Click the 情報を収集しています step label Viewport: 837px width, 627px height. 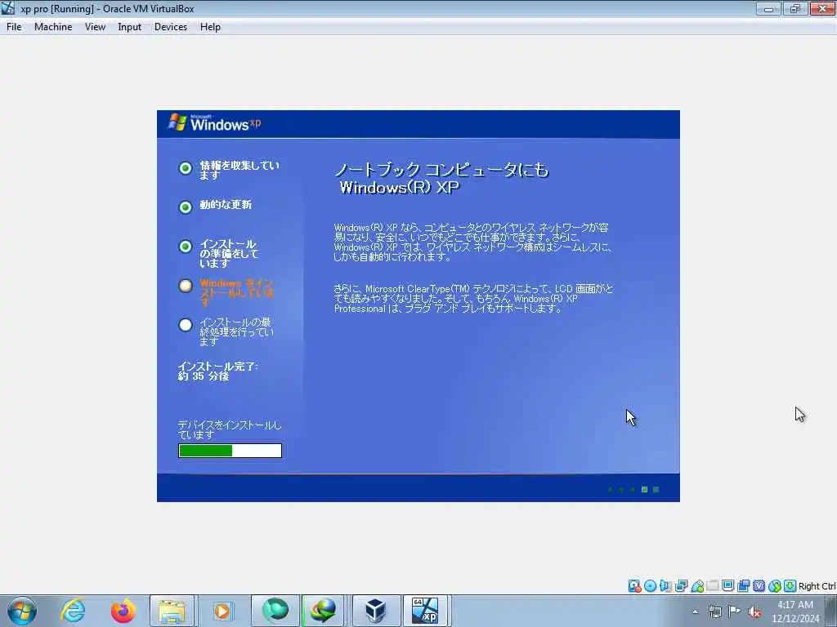[239, 170]
